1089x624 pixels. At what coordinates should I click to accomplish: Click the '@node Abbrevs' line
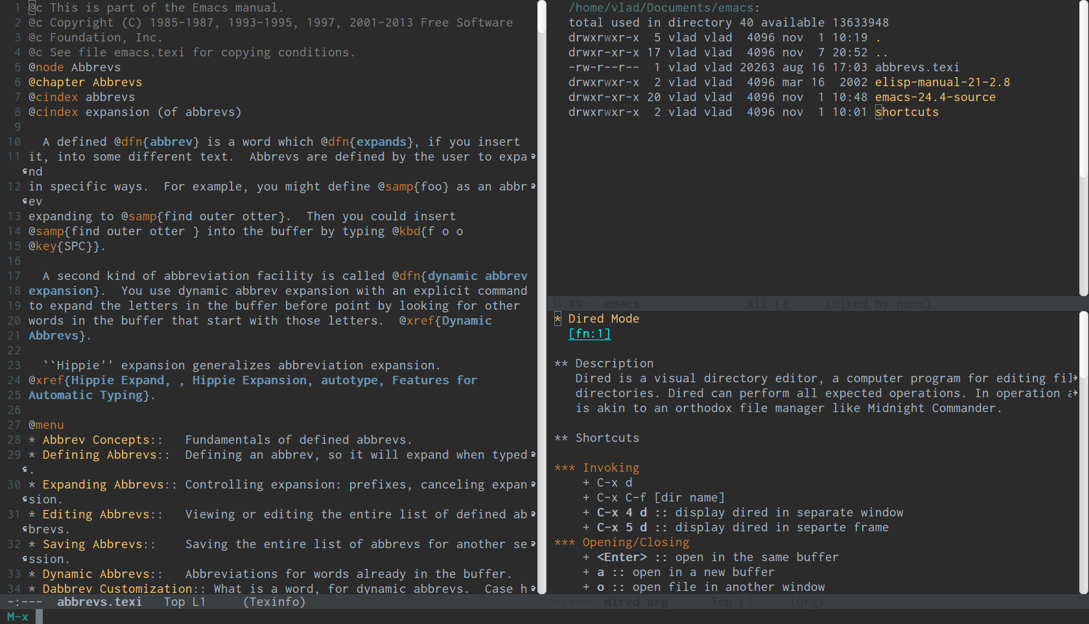click(75, 67)
